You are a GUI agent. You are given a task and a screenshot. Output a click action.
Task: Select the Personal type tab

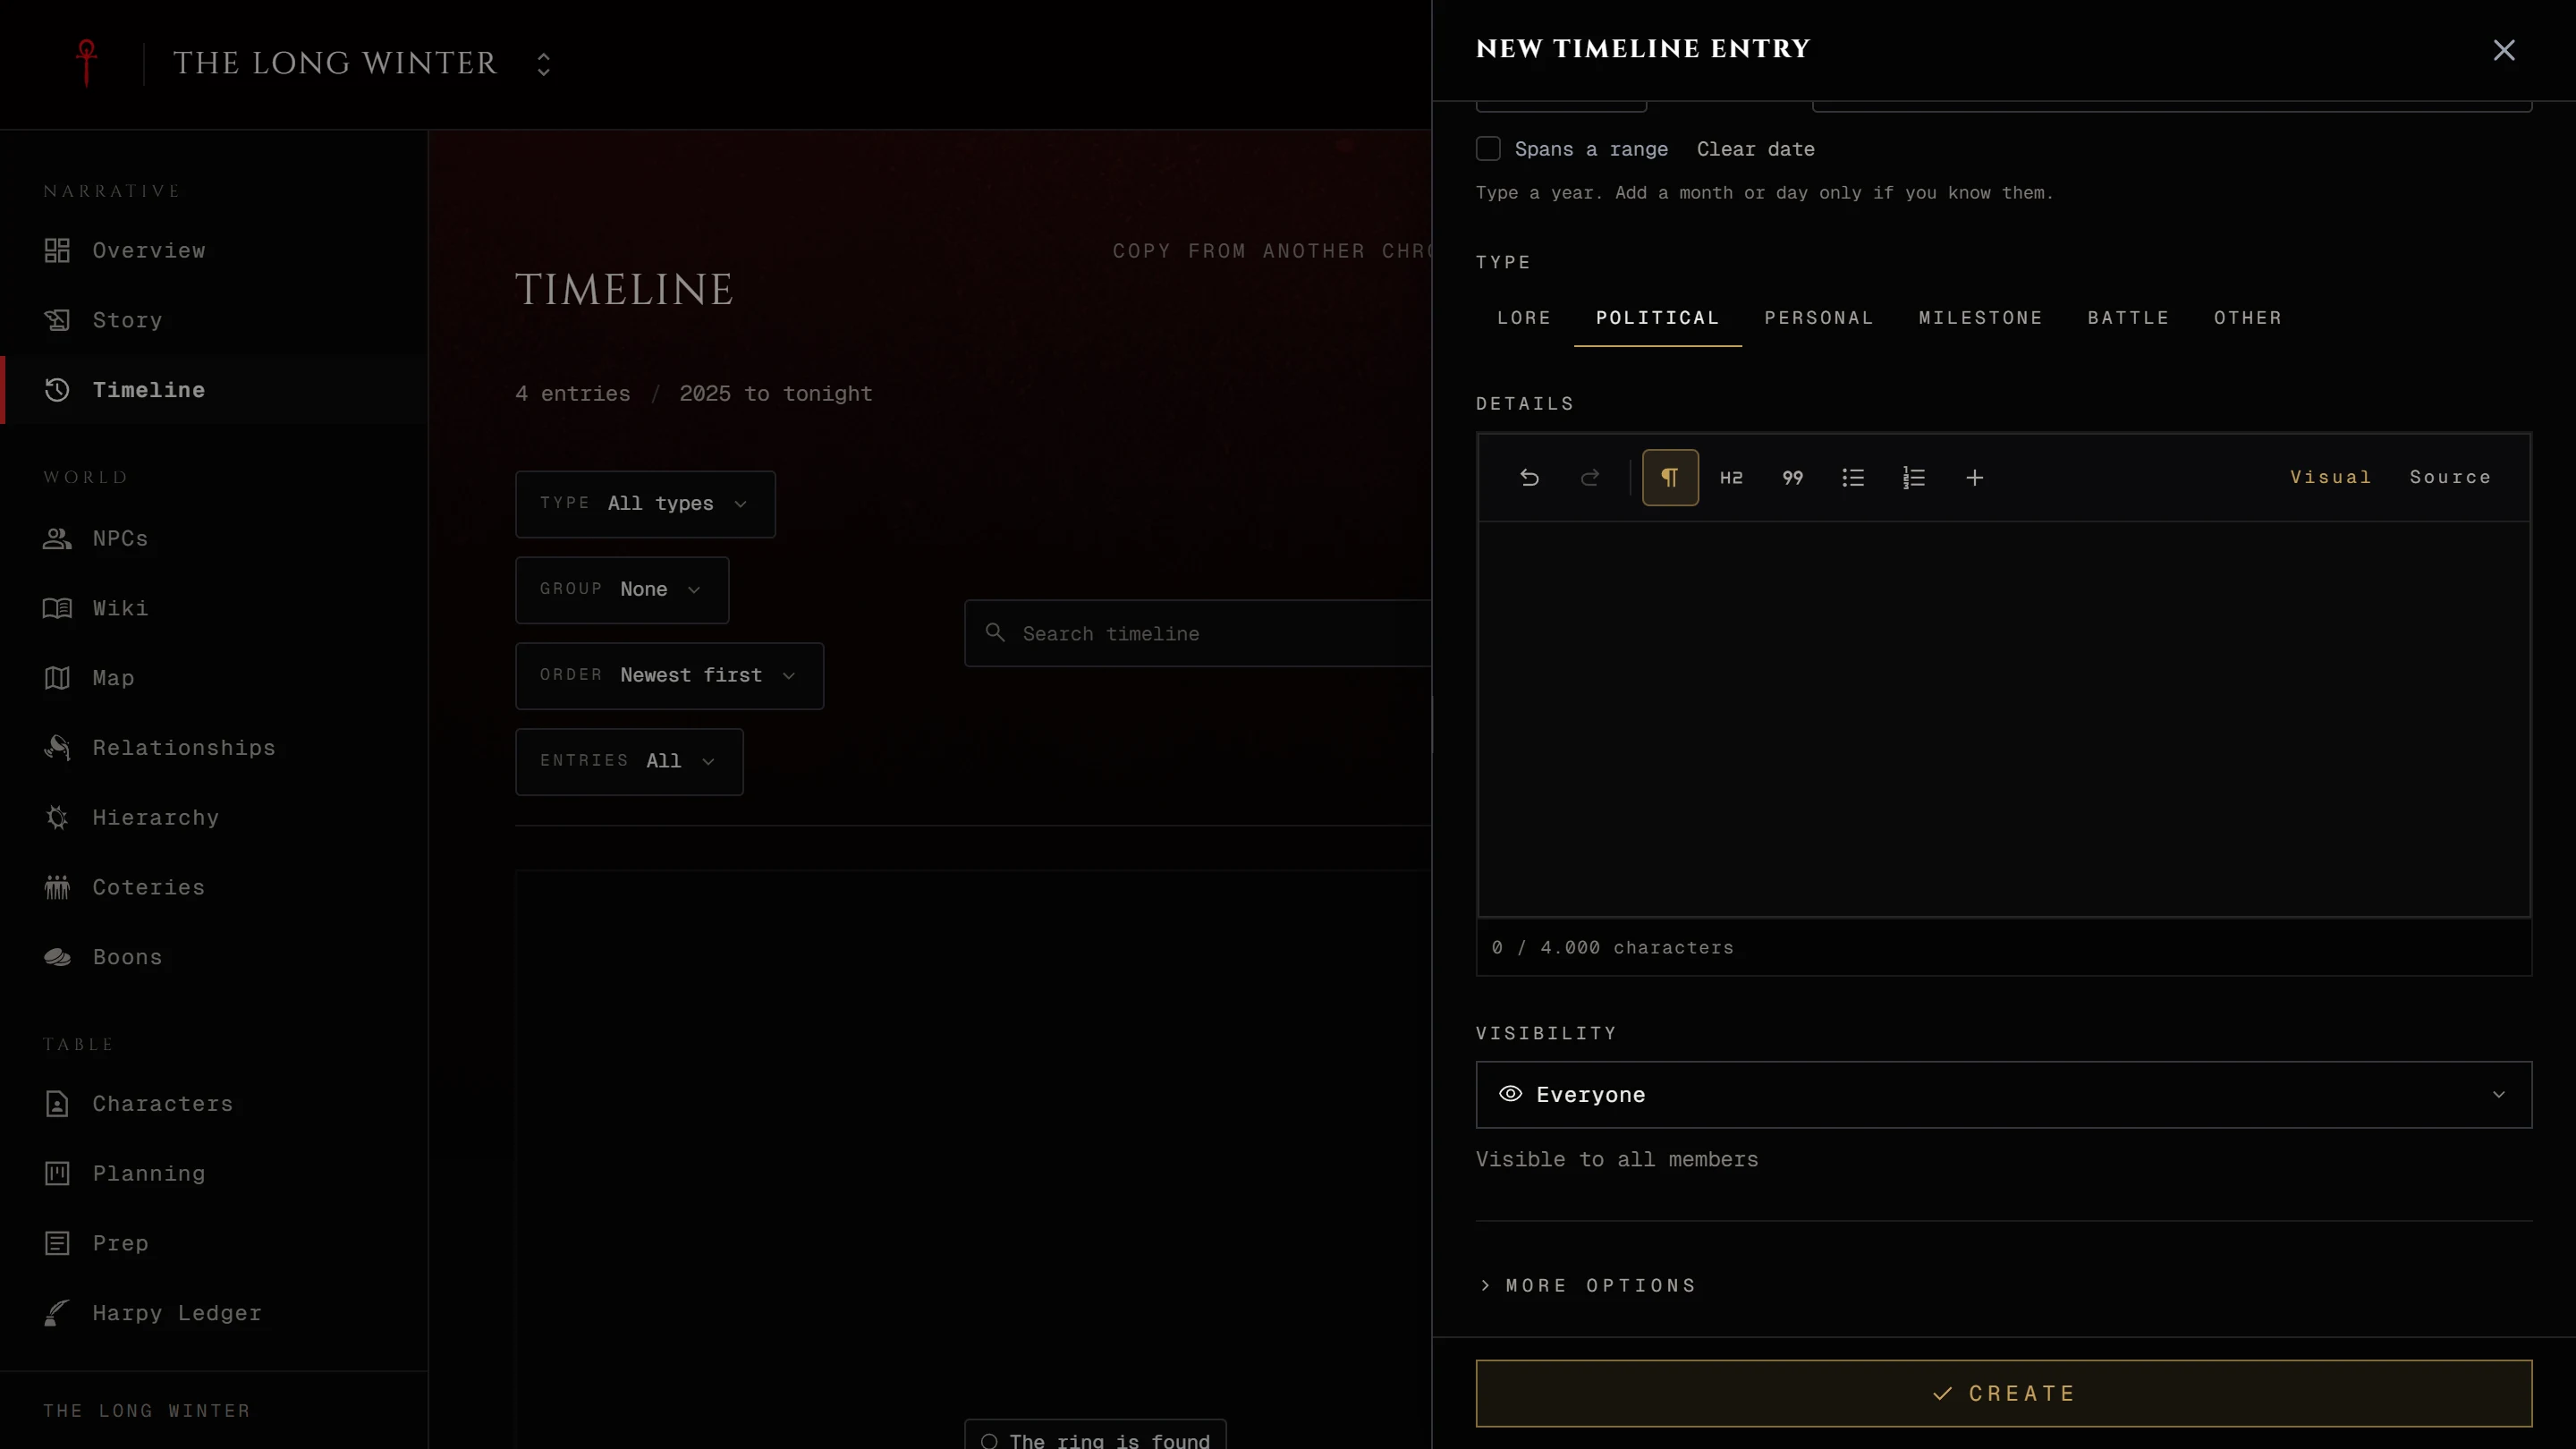pos(1818,318)
